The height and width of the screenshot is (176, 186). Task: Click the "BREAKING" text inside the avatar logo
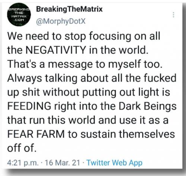pos(19,9)
